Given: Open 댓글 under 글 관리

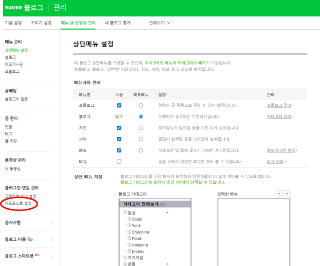Looking at the screenshot, I should pyautogui.click(x=8, y=127).
